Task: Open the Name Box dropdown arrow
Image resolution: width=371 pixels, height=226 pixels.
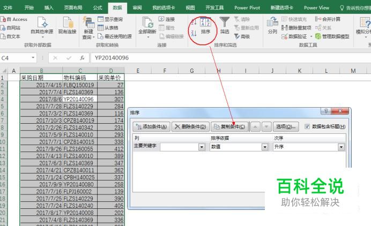Action: (33, 58)
